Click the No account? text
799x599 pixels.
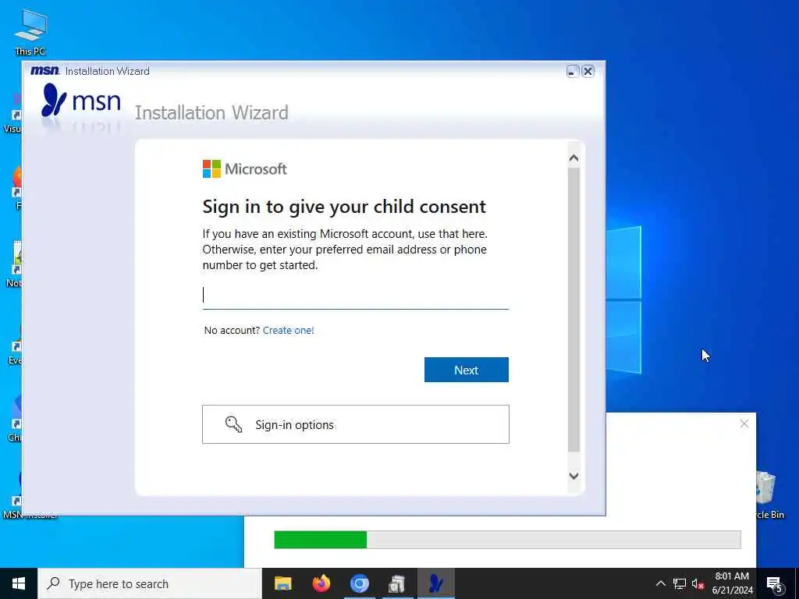click(x=232, y=330)
